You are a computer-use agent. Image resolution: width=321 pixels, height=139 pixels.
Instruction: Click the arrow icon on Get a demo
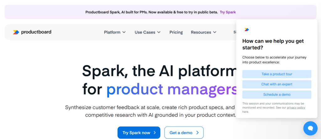197,133
